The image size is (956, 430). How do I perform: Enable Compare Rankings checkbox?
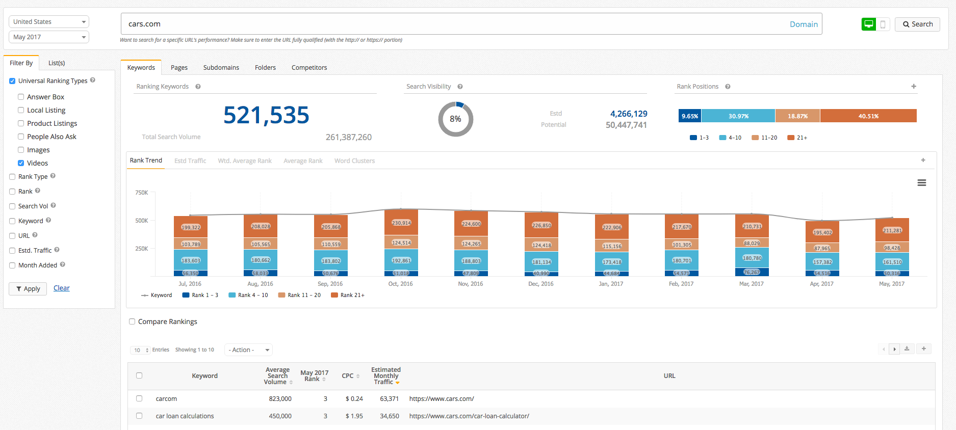click(x=132, y=321)
